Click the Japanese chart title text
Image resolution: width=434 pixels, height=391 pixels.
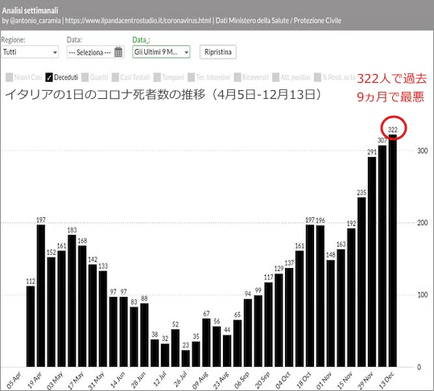(163, 95)
